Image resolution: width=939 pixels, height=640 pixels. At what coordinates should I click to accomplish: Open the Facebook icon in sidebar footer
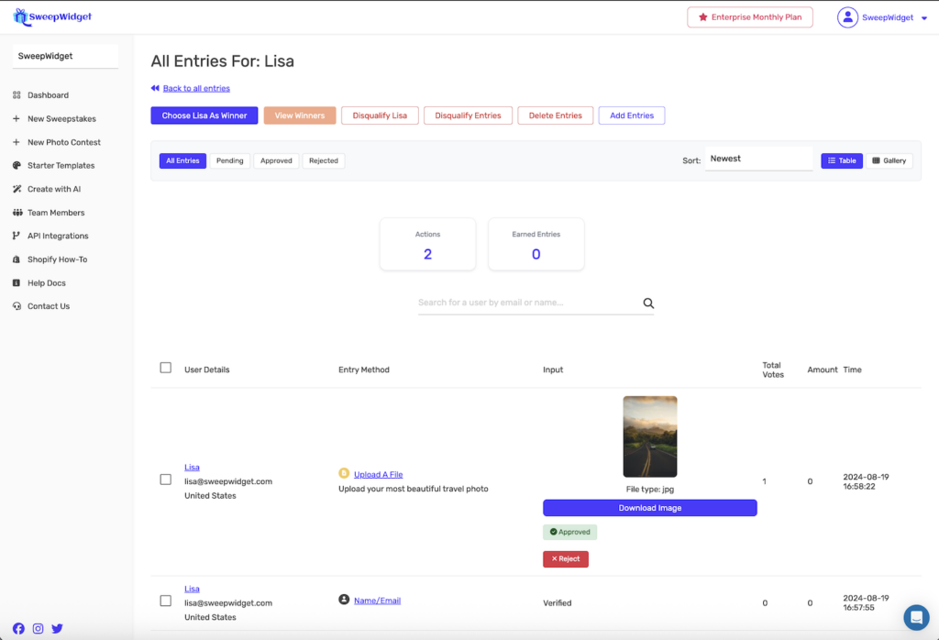pos(18,628)
